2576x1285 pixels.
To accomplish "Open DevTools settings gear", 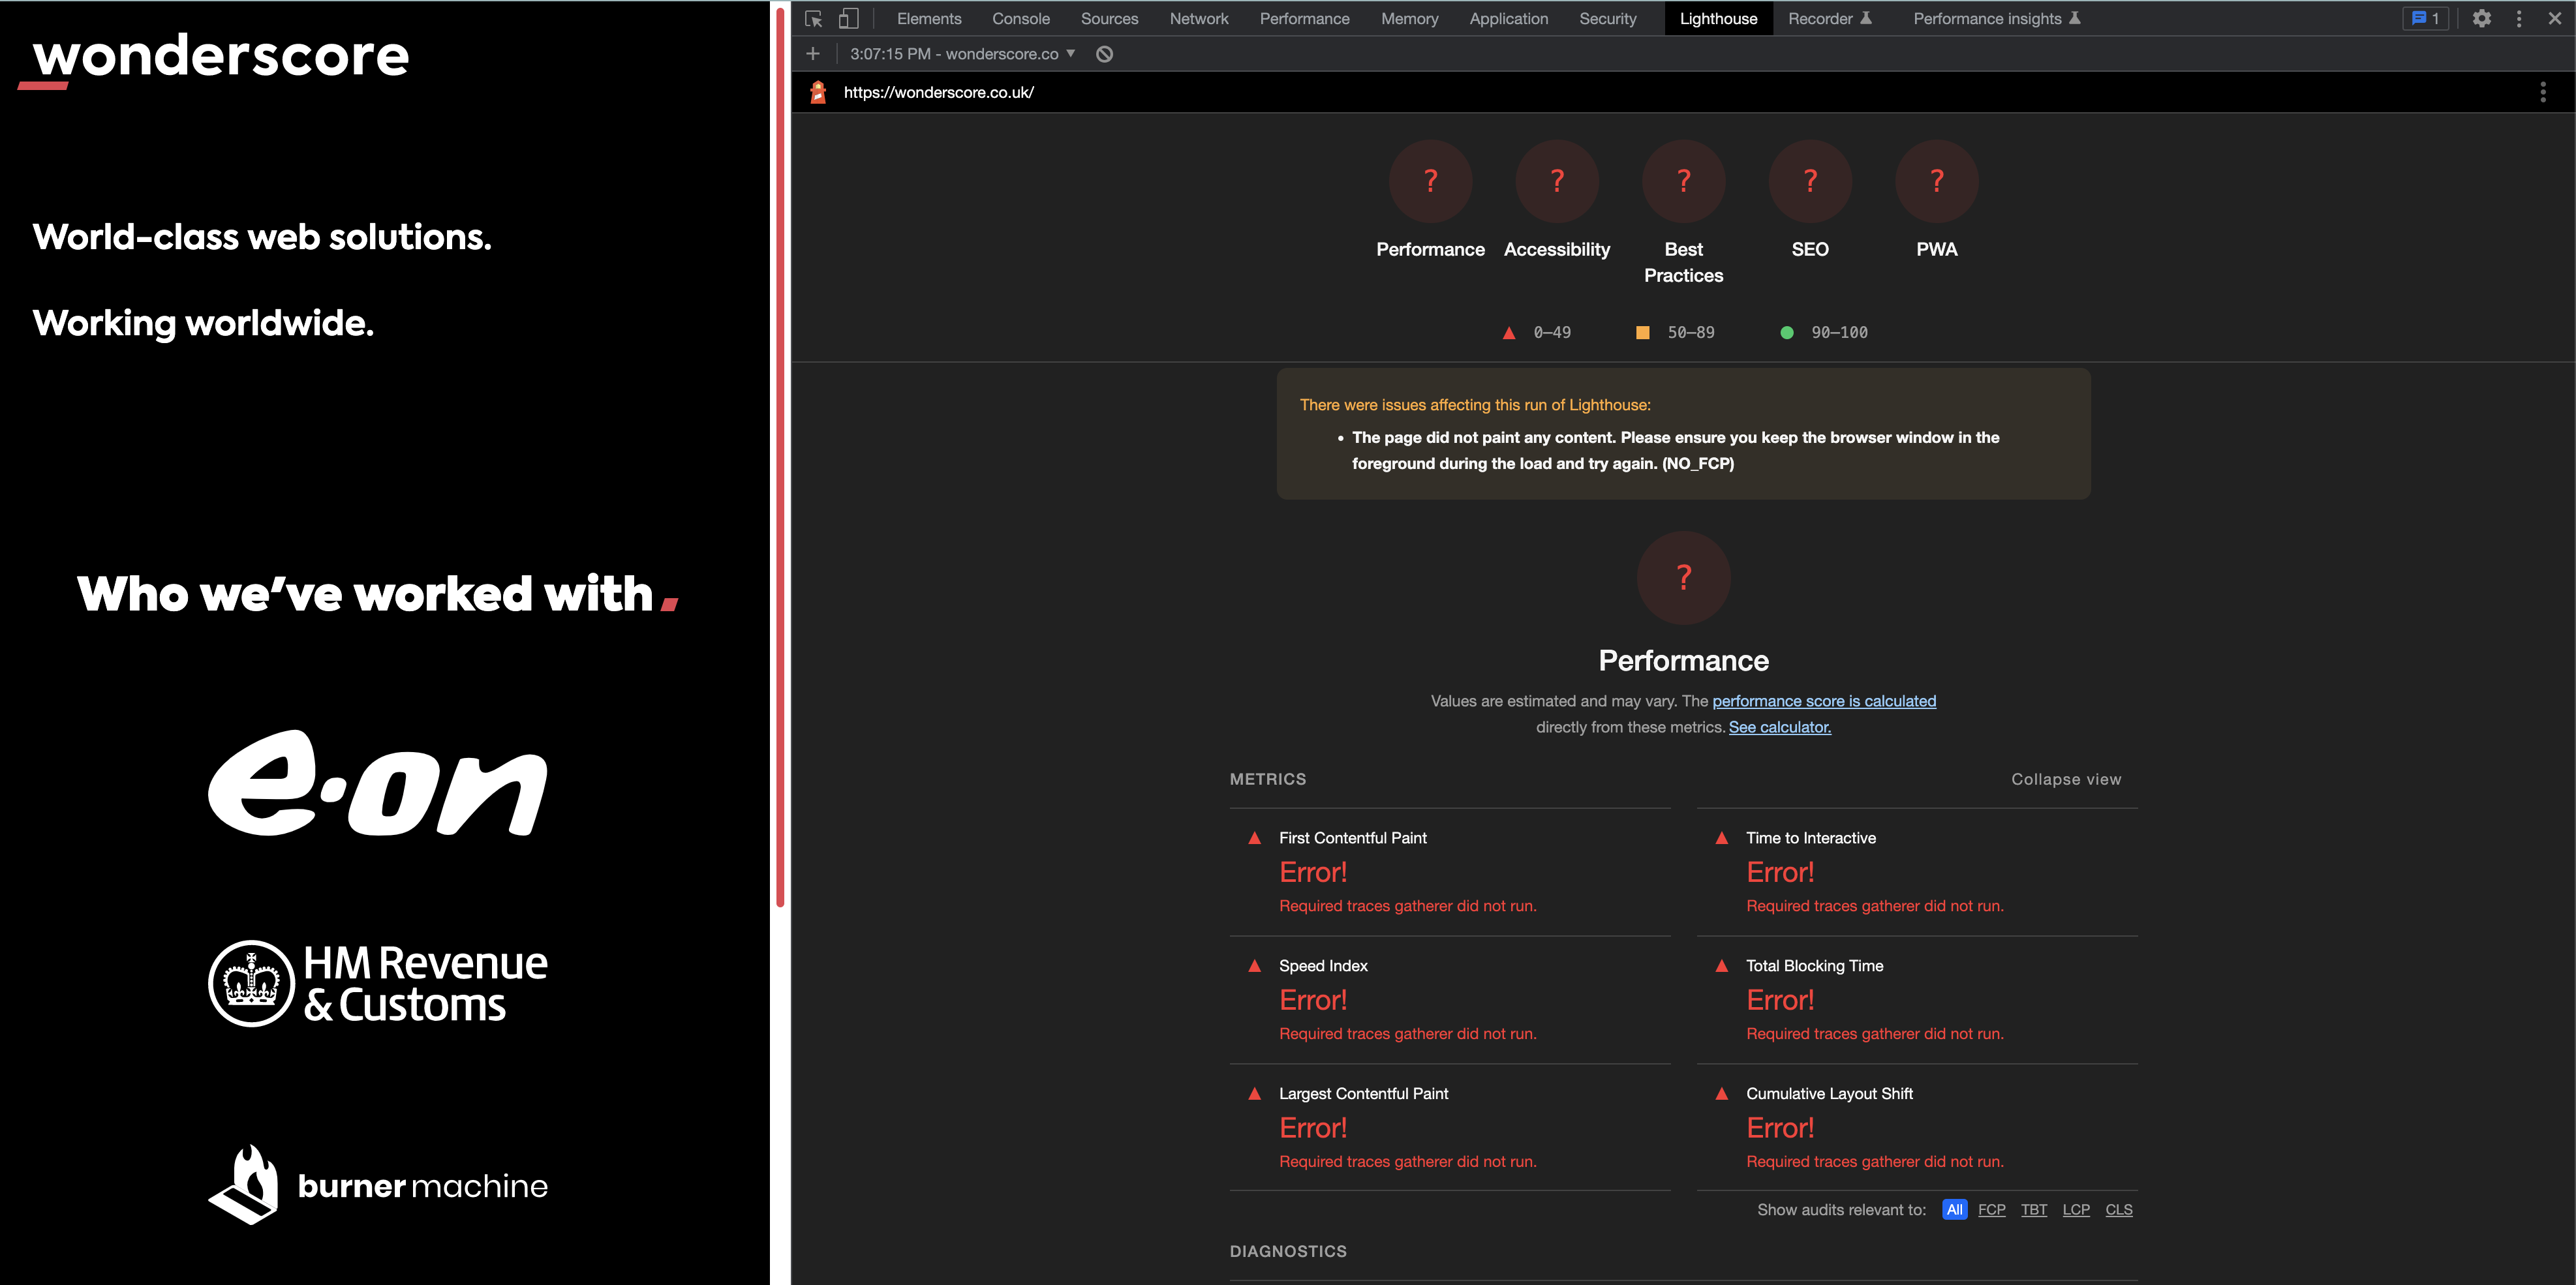I will click(x=2481, y=19).
